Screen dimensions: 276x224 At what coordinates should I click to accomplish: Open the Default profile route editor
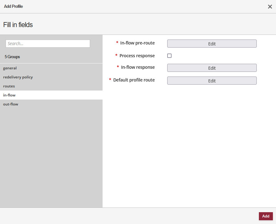[212, 80]
